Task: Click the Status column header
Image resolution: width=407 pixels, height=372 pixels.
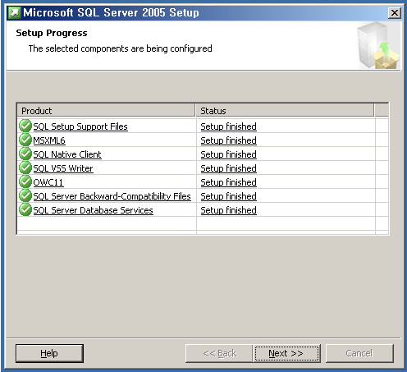Action: point(285,111)
